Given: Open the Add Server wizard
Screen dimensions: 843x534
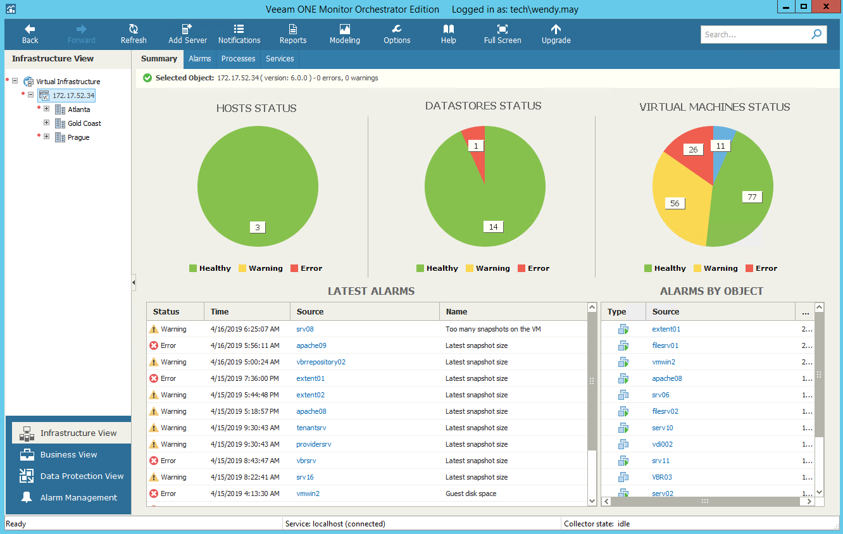Looking at the screenshot, I should 187,34.
